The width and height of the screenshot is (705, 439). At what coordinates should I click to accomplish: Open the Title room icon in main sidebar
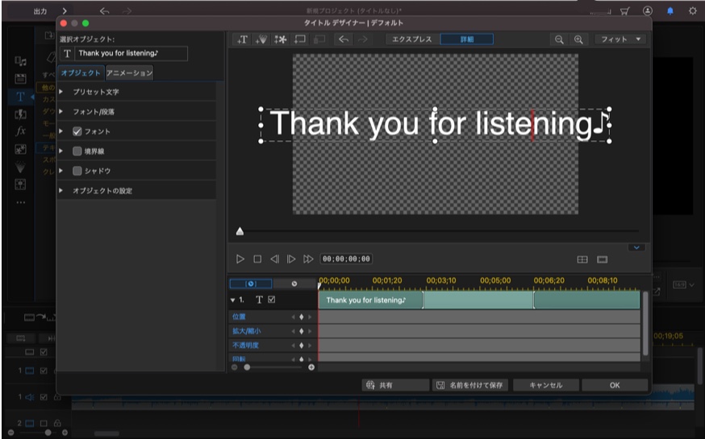[x=20, y=97]
